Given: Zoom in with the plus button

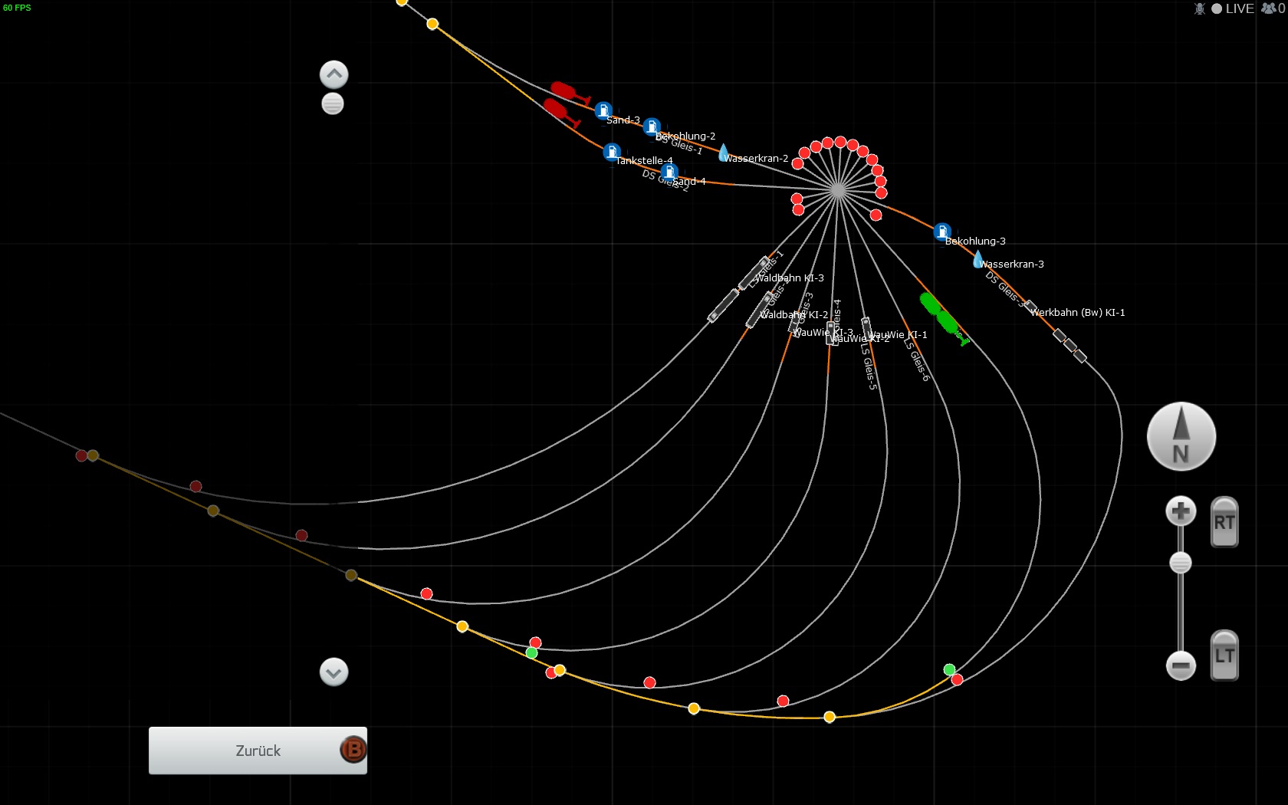Looking at the screenshot, I should point(1181,511).
